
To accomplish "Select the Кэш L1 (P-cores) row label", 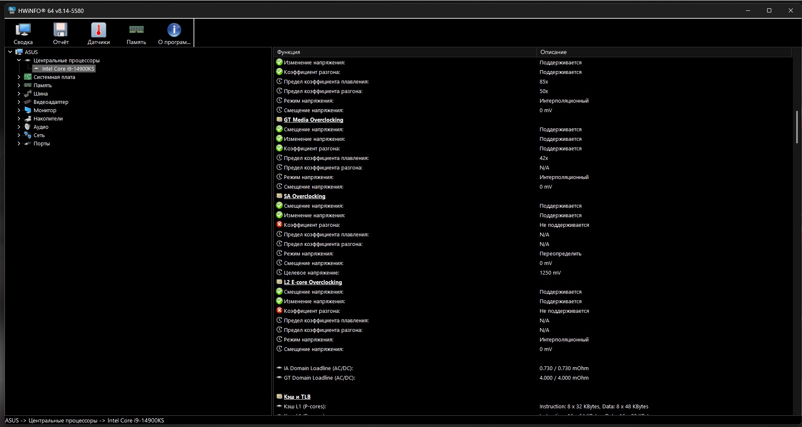I will [x=305, y=406].
